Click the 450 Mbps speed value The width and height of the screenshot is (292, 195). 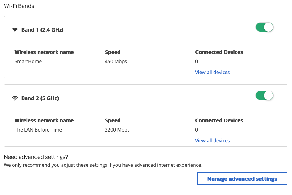click(x=116, y=61)
